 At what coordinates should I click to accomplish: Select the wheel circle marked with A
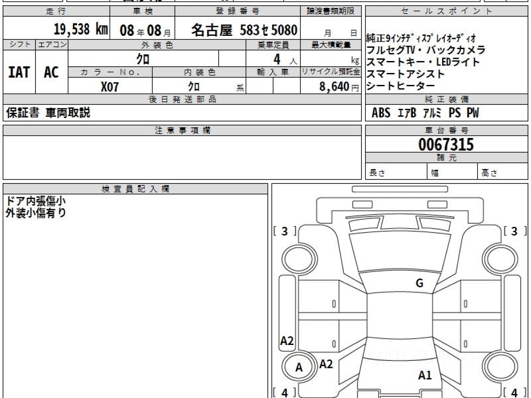click(x=299, y=367)
